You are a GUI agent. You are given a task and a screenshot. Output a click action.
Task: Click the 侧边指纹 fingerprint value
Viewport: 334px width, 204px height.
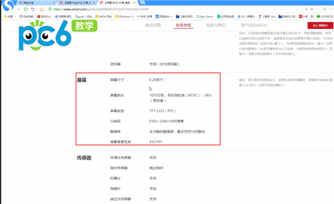156,168
